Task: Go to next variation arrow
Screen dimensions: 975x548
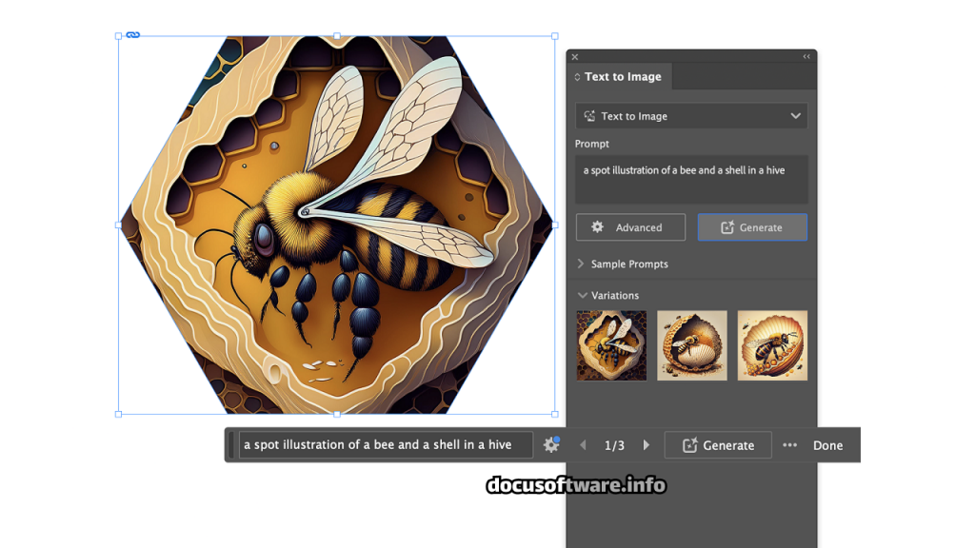Action: tap(647, 445)
